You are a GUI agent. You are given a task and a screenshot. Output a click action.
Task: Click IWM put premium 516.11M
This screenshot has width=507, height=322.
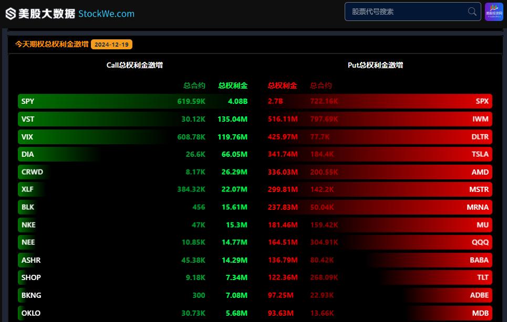(x=283, y=119)
